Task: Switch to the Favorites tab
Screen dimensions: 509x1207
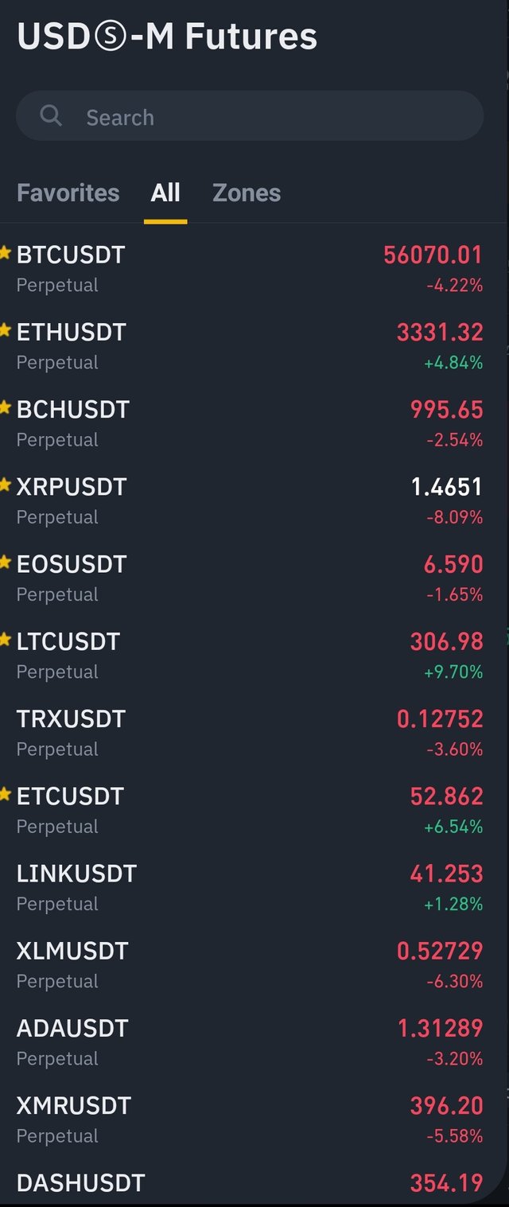Action: click(x=68, y=193)
